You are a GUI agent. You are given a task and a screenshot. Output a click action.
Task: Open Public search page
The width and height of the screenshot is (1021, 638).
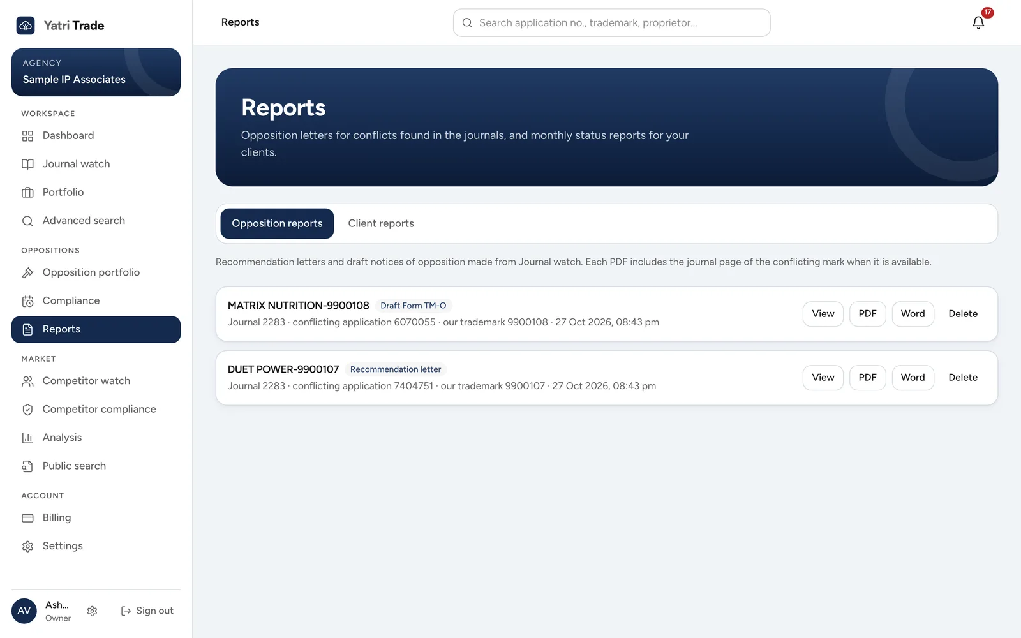(96, 466)
